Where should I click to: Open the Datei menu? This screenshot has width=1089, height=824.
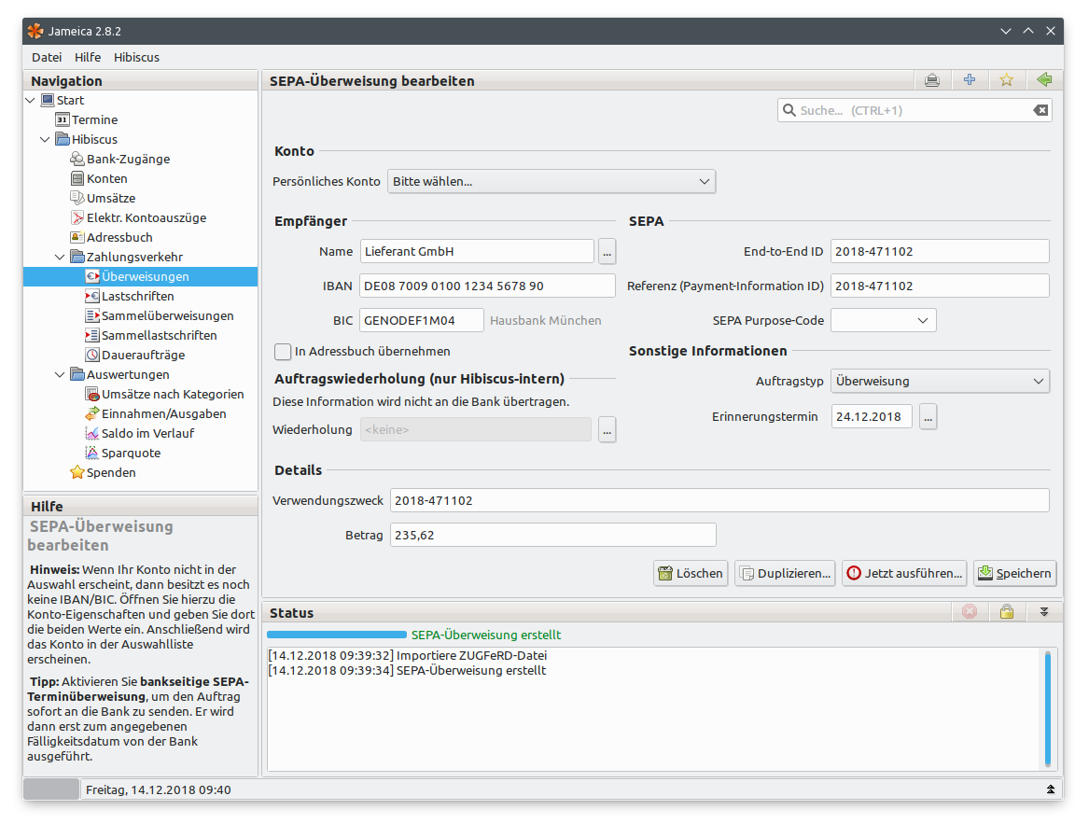click(47, 57)
